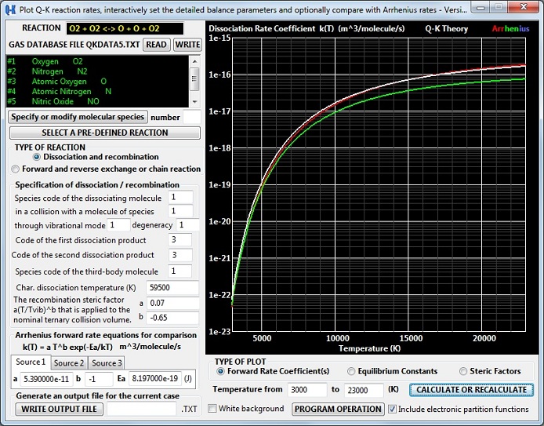Open the Source 3 tab
Viewport: 544px width, 426px height.
click(107, 363)
